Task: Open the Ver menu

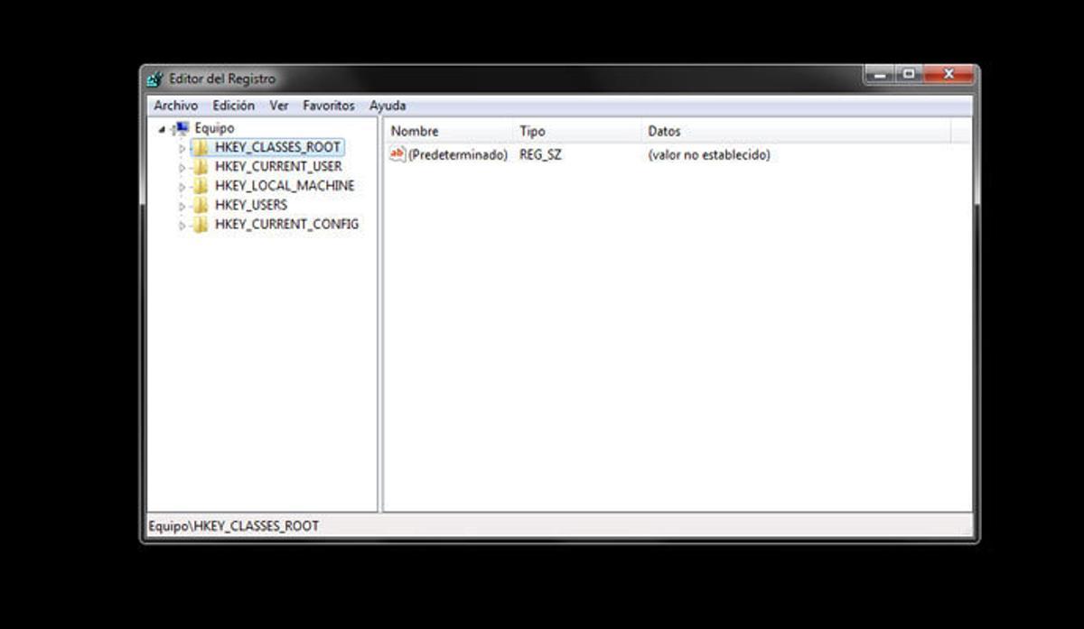Action: pos(278,105)
